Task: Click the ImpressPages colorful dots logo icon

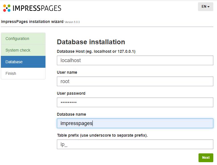Action: (7, 8)
